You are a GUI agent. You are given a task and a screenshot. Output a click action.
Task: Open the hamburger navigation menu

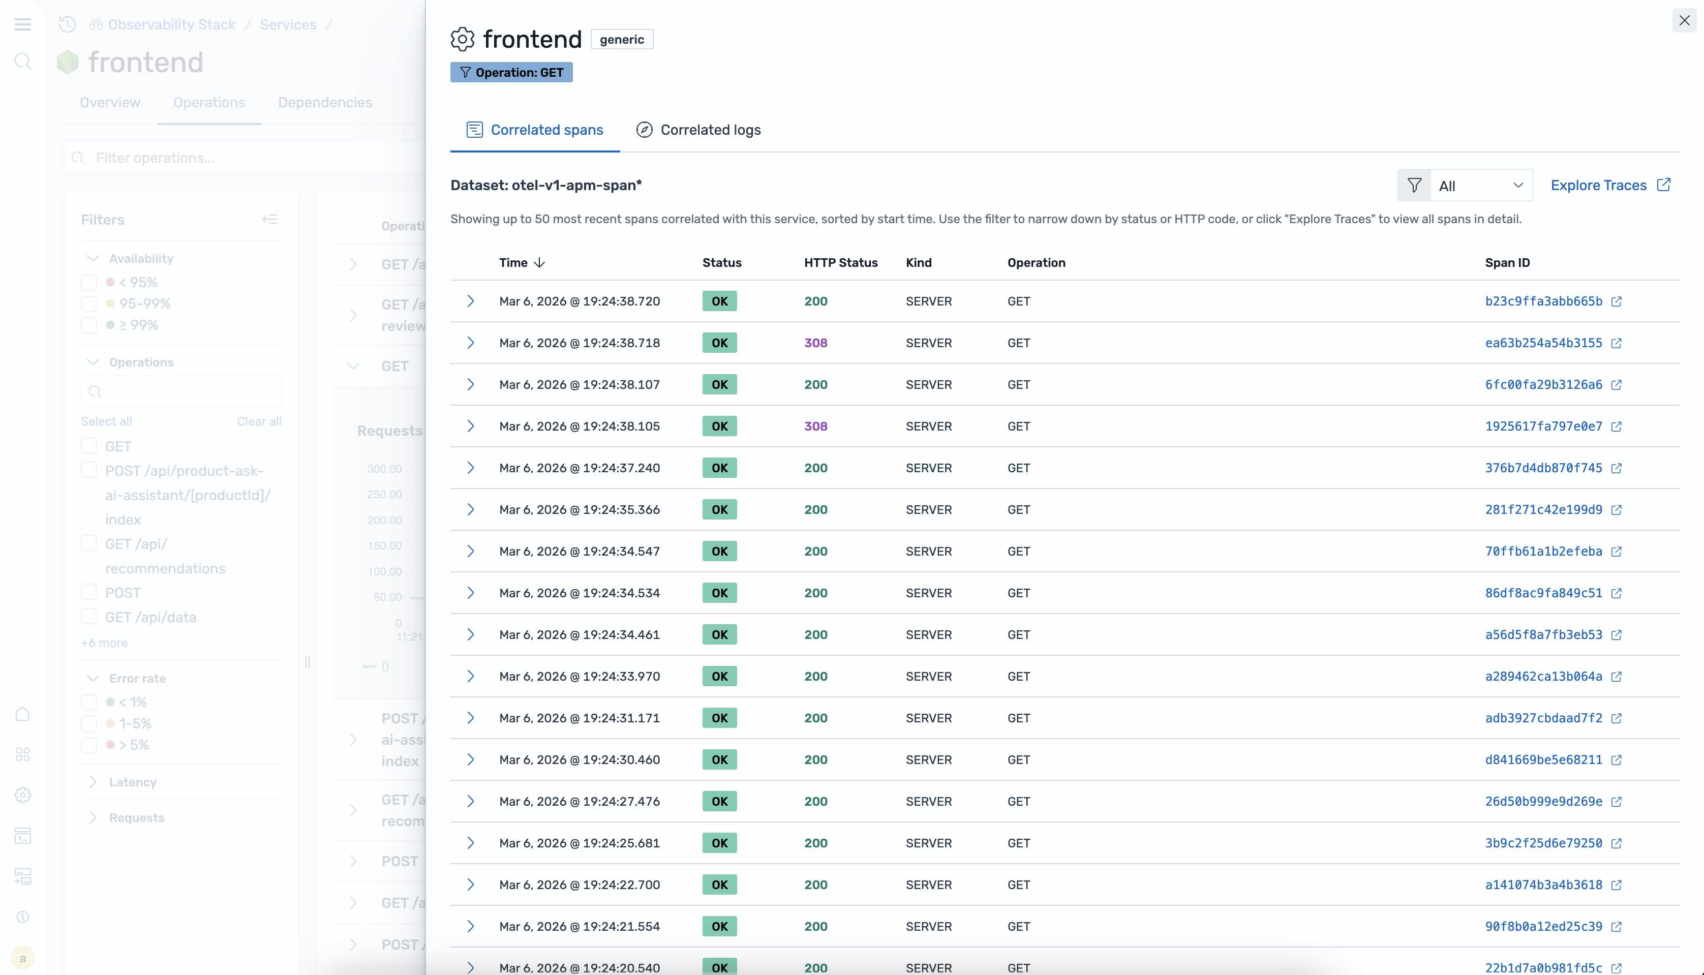pyautogui.click(x=22, y=24)
